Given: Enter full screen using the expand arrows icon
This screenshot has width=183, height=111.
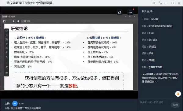Looking at the screenshot, I should tap(160, 3).
